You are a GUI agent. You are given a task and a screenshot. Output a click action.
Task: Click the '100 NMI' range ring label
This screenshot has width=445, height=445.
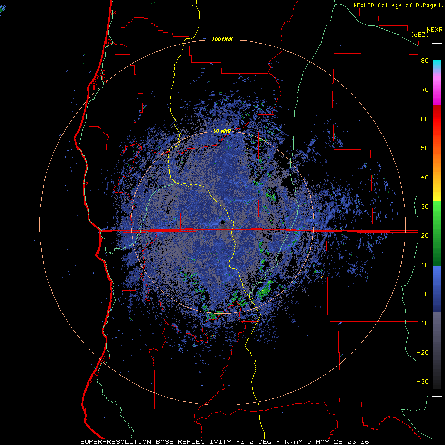coord(222,39)
